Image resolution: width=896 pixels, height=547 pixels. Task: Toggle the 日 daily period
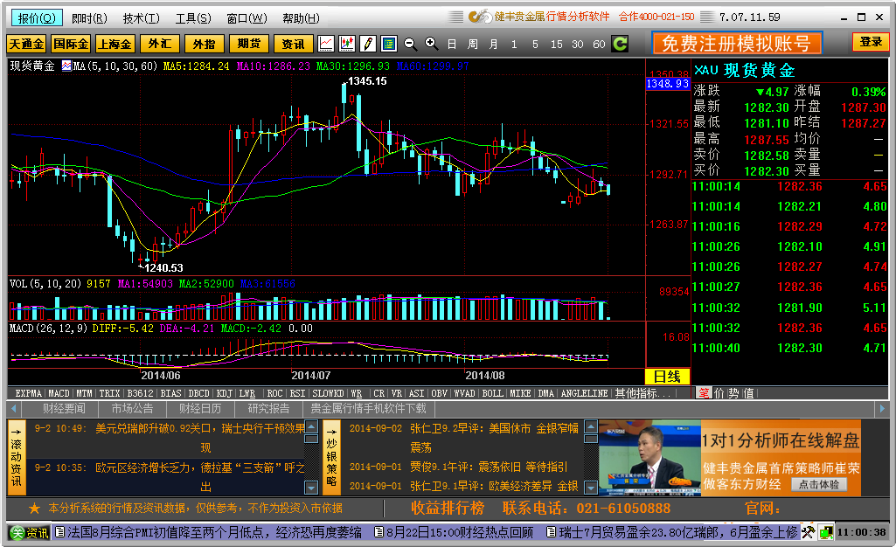coord(451,44)
